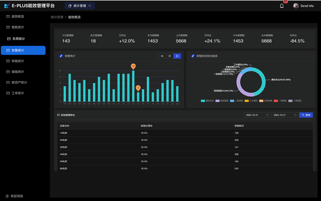Click the pie icon in 统计管理 dropdown
The height and width of the screenshot is (201, 321).
click(70, 6)
